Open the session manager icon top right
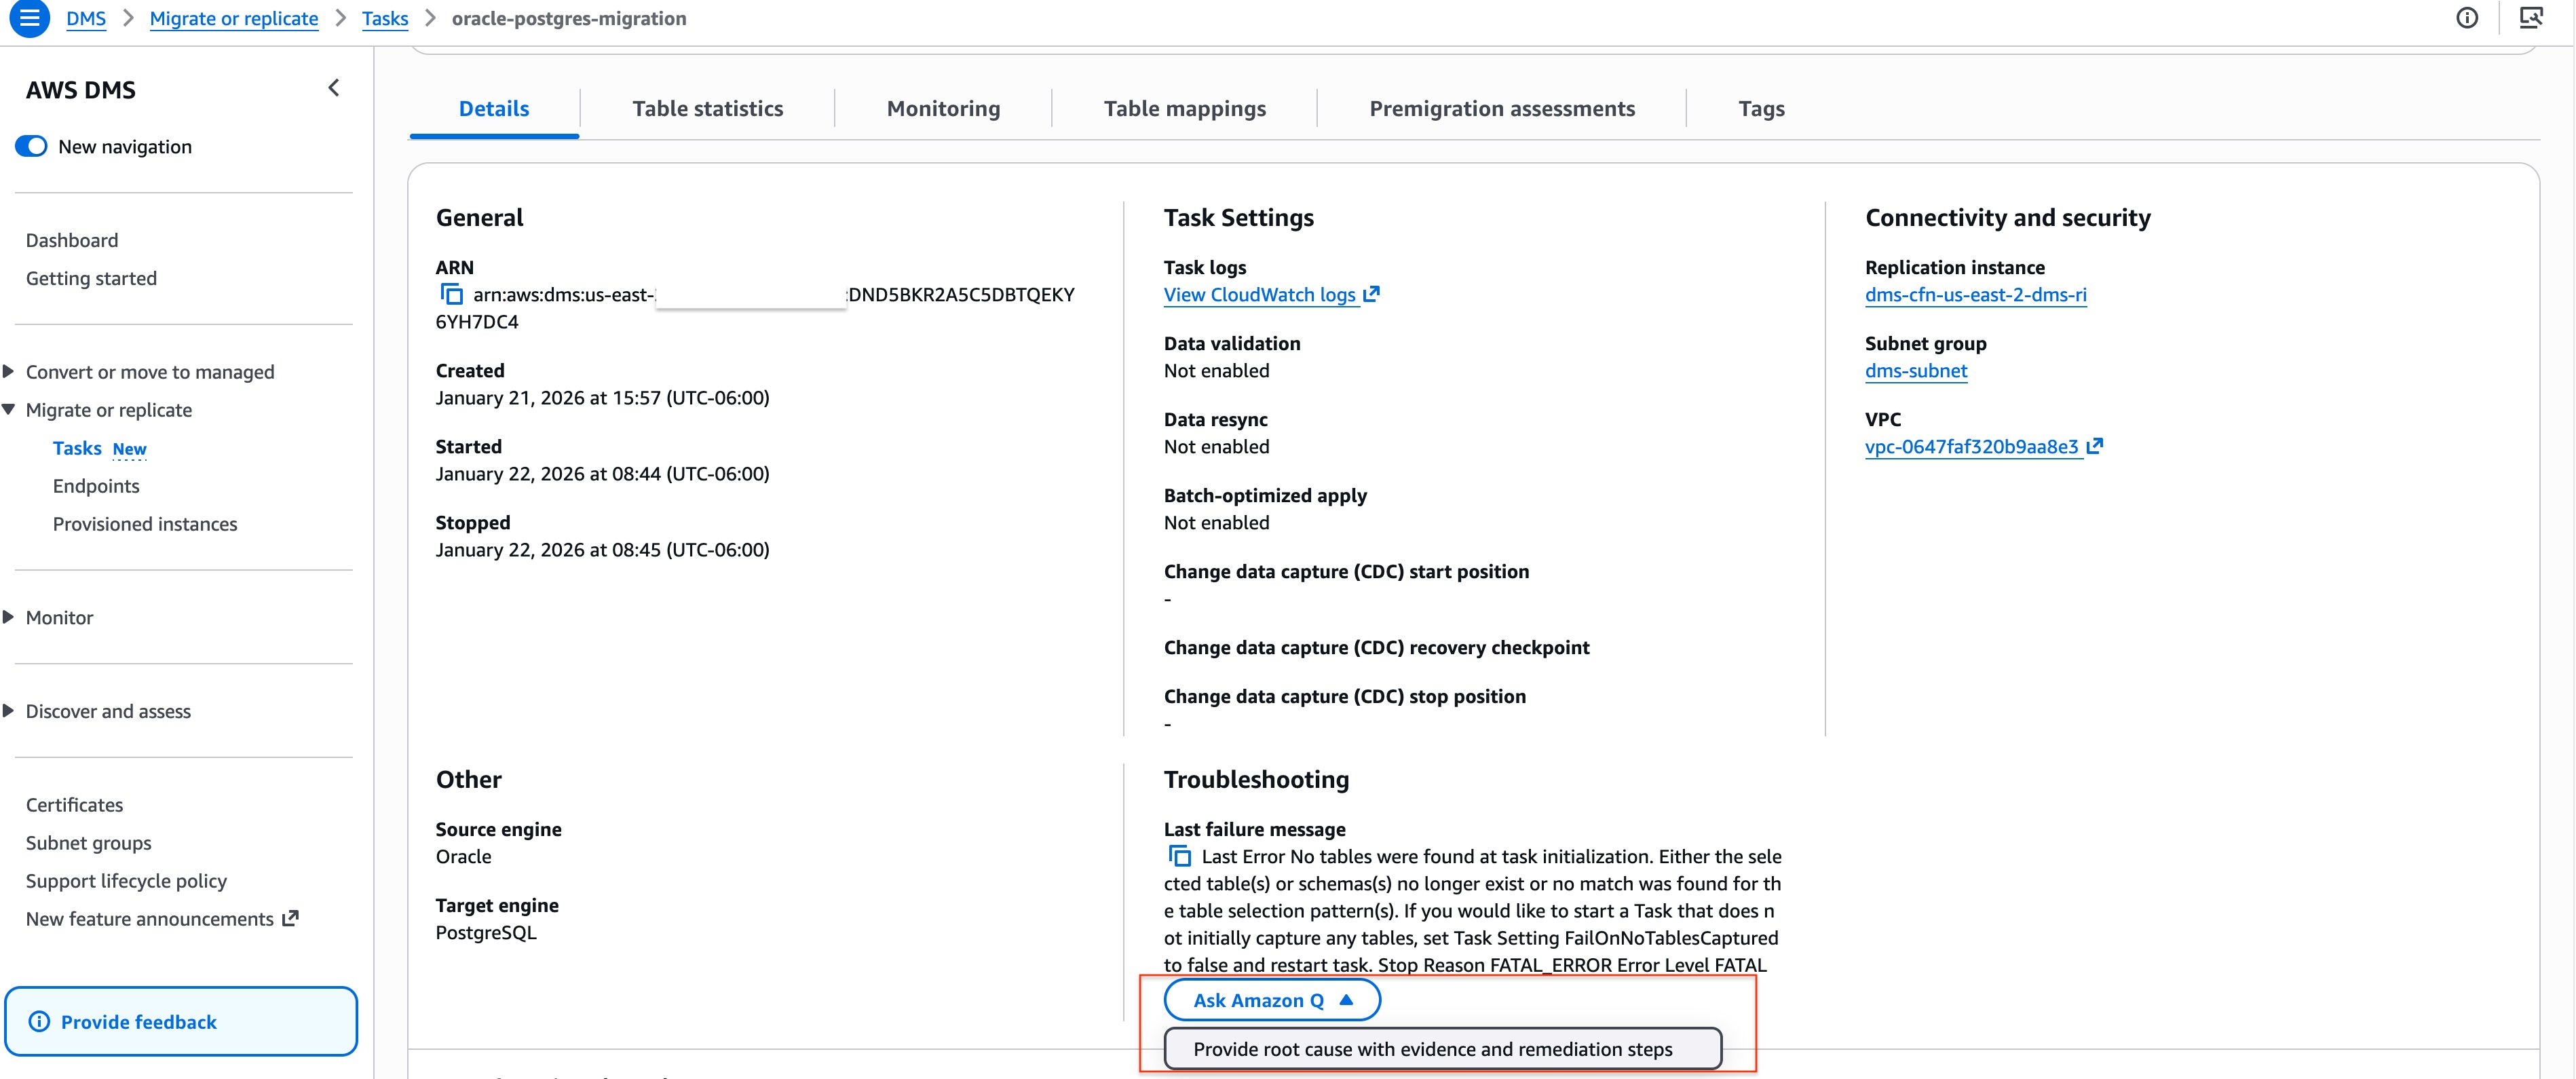 [x=2531, y=18]
